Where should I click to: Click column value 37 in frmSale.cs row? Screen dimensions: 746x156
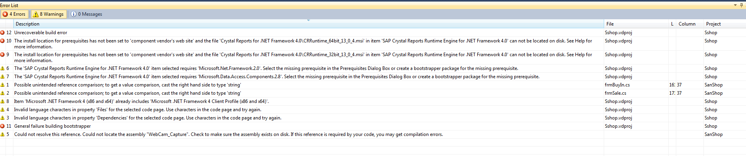(x=679, y=93)
